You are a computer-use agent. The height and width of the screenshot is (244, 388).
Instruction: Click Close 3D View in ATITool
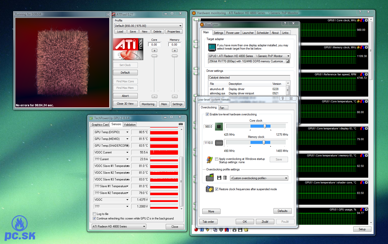tap(125, 104)
